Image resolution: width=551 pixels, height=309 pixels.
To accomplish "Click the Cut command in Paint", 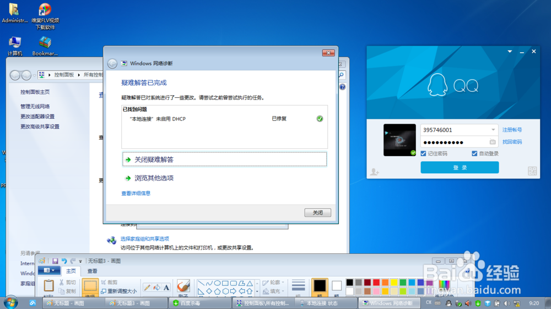I will [67, 283].
